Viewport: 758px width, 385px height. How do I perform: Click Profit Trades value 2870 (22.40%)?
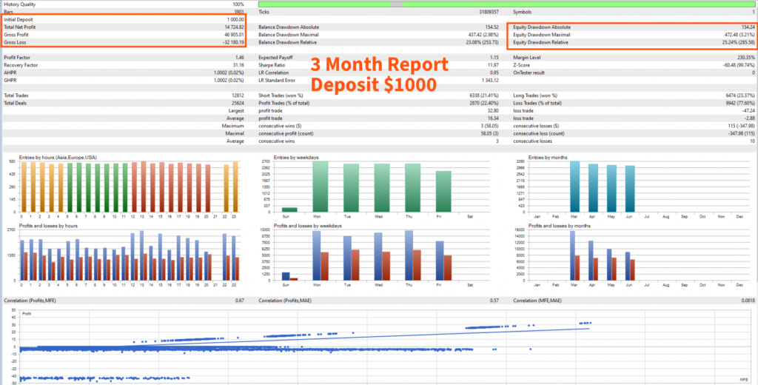[484, 104]
